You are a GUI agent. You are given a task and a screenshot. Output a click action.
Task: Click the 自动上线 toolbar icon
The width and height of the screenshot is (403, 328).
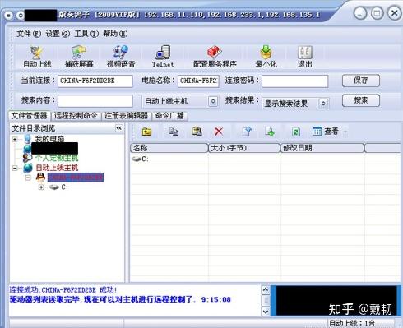[37, 57]
